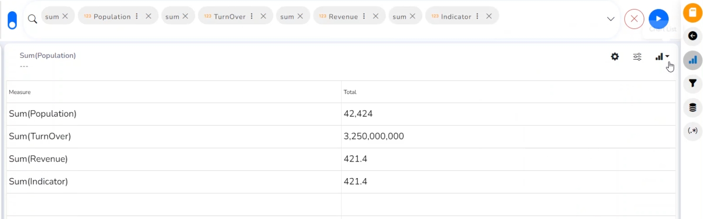
Task: Open the database stack icon in sidebar
Action: (693, 107)
